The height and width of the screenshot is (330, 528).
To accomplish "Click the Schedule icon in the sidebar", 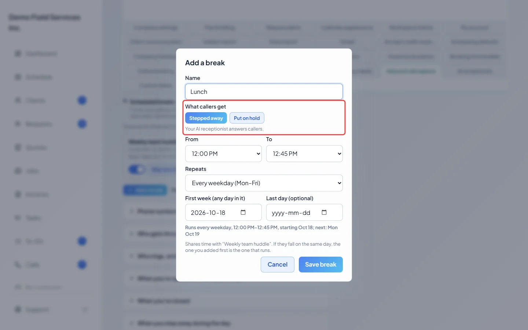I will 18,77.
